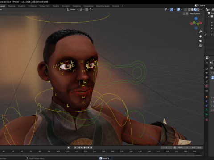Screen dimensions: 214x160
Task: Switch to Shading workspace tab
Action: tap(56, 6)
